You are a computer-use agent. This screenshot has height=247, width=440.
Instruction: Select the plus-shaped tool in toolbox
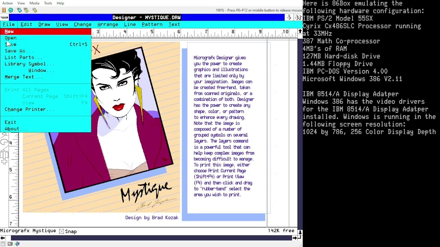coord(4,161)
